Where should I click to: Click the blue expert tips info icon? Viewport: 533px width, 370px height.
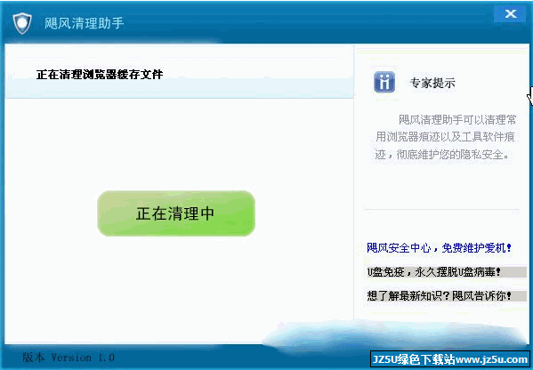click(384, 82)
